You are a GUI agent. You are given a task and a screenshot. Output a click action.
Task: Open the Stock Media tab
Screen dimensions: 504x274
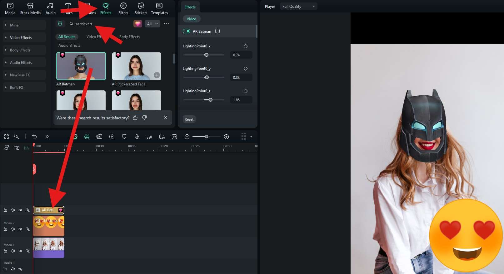click(30, 9)
